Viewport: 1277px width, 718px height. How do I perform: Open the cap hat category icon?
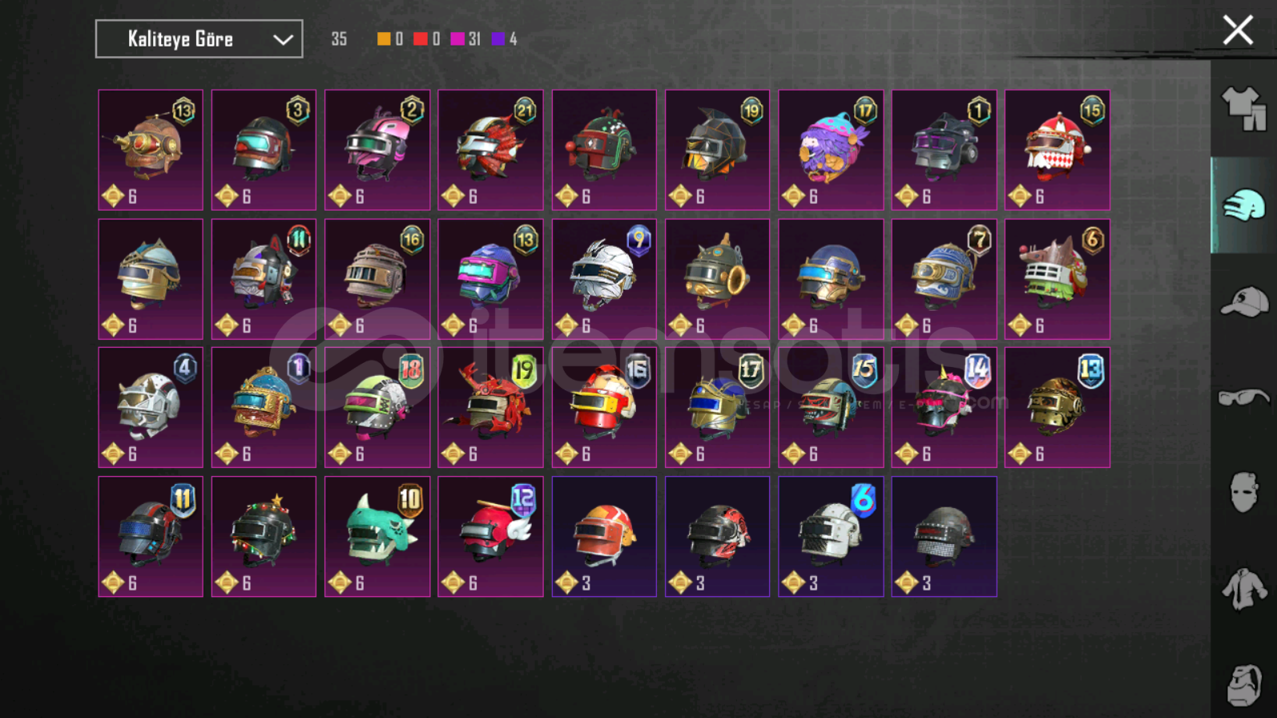(x=1243, y=302)
